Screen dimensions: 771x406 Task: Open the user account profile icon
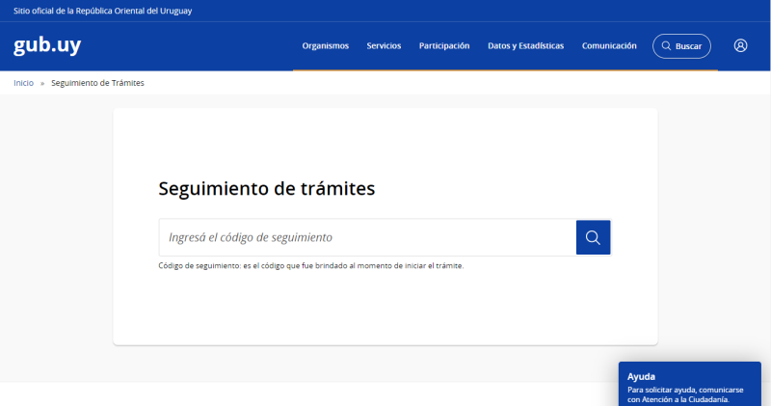point(740,45)
